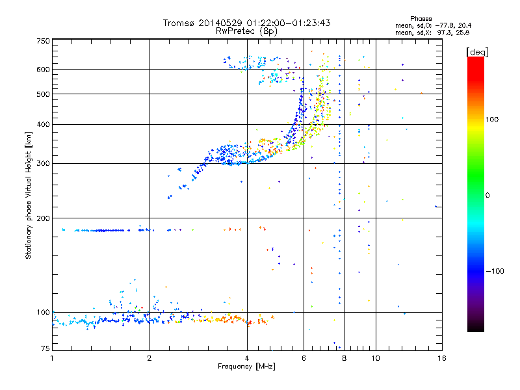Click the colorbar tick label '0'
520x390 pixels.
coord(487,196)
